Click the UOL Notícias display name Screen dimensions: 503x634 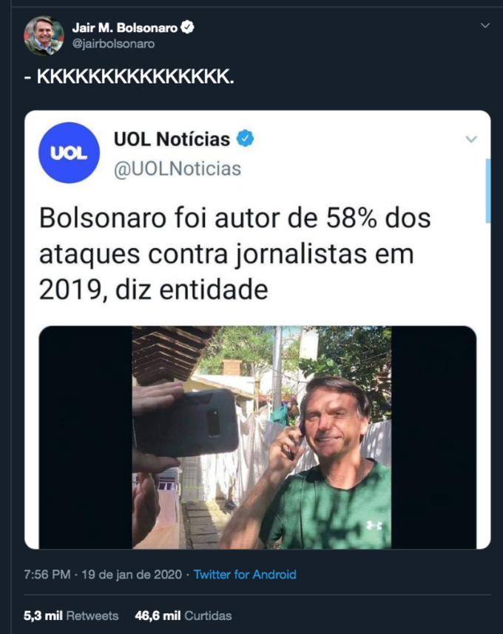[172, 139]
